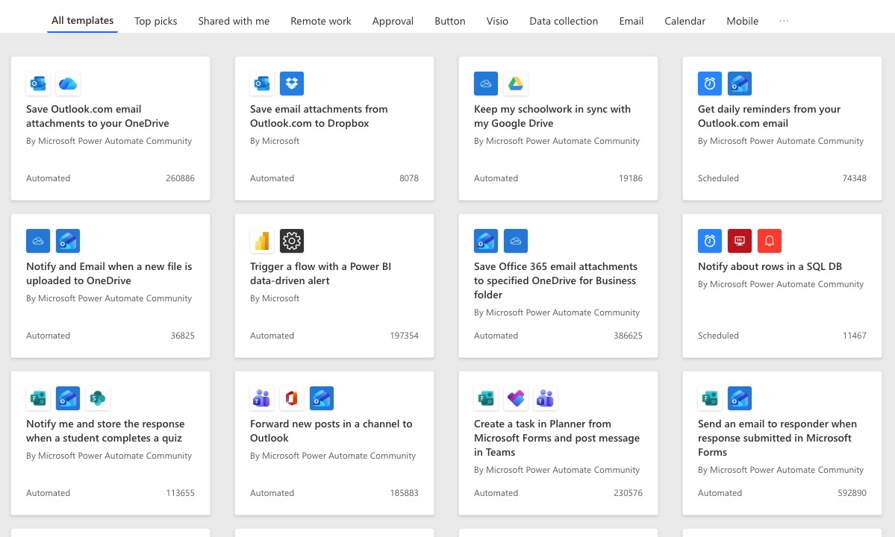The image size is (895, 537).
Task: Open Notify me and store the response template
Action: tap(105, 430)
